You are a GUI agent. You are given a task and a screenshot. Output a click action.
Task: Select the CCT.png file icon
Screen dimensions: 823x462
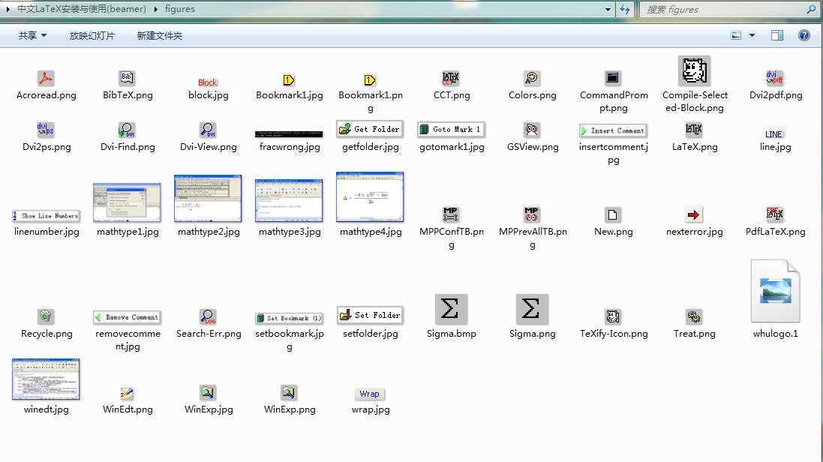pyautogui.click(x=451, y=79)
